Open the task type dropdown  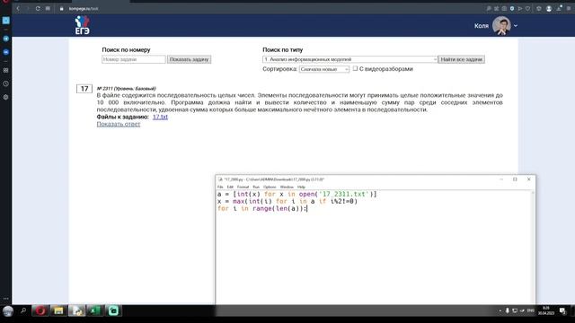pos(349,59)
